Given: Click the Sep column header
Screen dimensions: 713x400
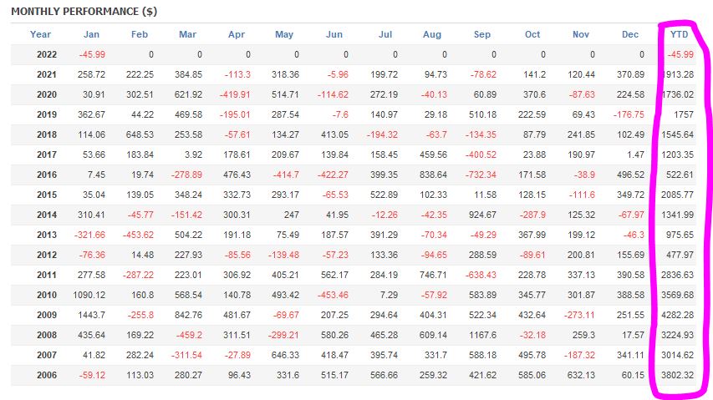Looking at the screenshot, I should (x=482, y=34).
